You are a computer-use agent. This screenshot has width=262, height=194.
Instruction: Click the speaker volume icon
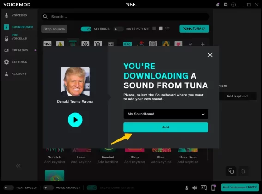pos(195,188)
